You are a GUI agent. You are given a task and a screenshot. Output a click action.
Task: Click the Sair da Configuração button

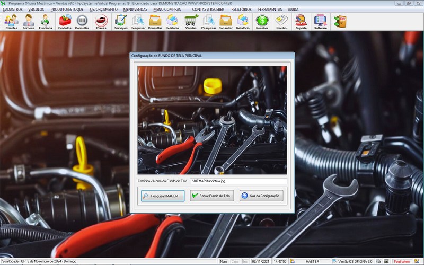261,196
